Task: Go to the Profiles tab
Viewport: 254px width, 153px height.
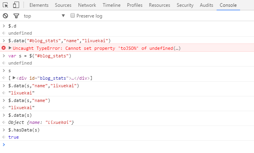Action: point(135,5)
